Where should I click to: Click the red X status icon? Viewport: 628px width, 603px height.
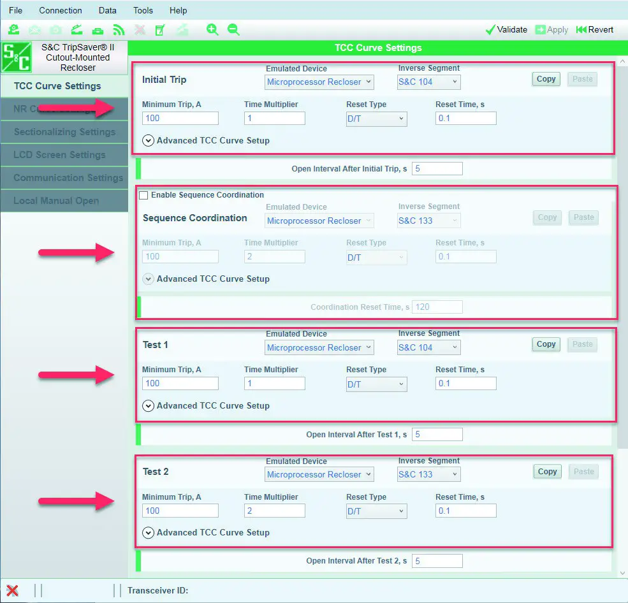[x=12, y=591]
